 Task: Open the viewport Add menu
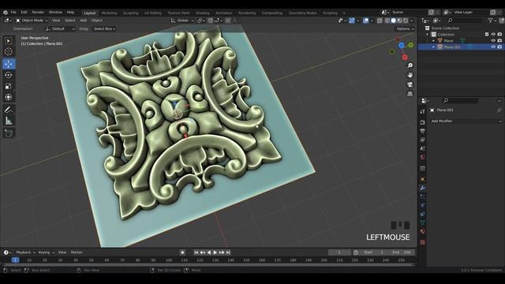84,21
